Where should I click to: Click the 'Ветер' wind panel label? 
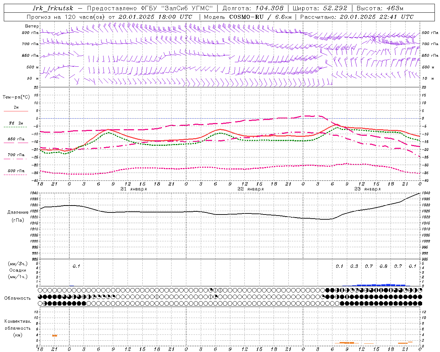[32, 26]
